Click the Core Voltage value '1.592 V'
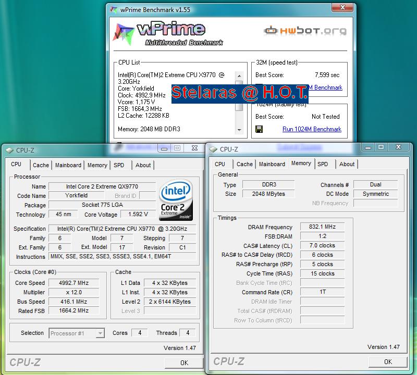 [x=138, y=214]
